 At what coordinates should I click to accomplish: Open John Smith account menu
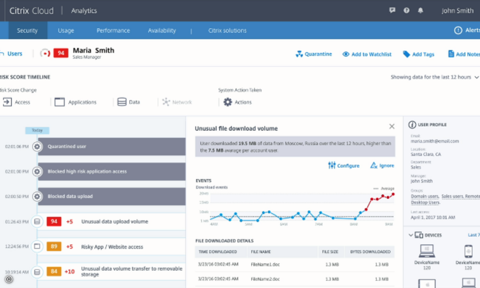click(x=458, y=11)
